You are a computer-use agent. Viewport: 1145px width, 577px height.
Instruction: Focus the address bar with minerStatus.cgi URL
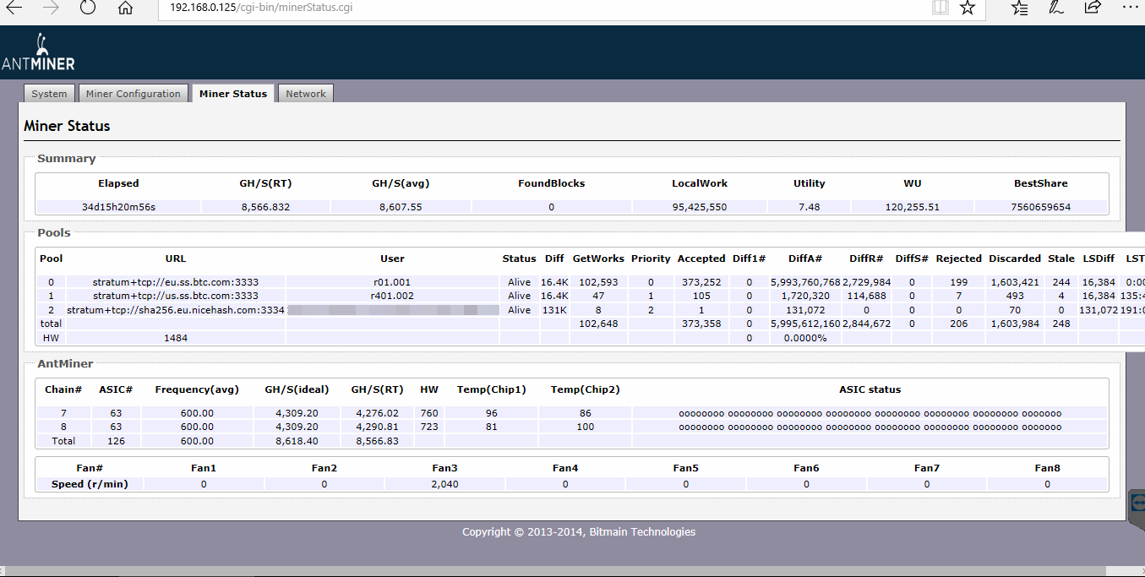coord(541,8)
